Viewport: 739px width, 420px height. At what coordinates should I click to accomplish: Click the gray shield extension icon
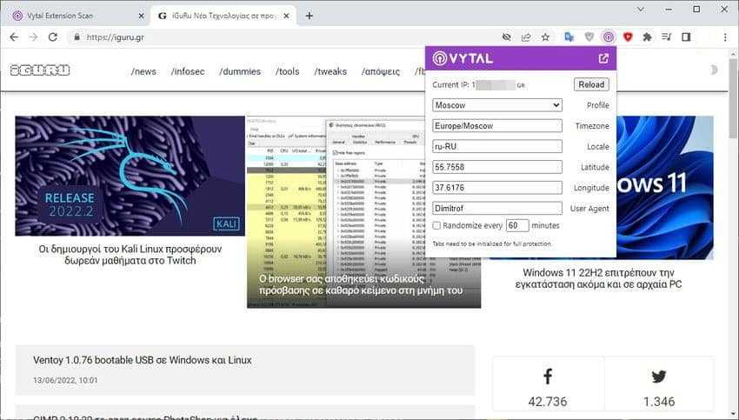click(x=589, y=37)
